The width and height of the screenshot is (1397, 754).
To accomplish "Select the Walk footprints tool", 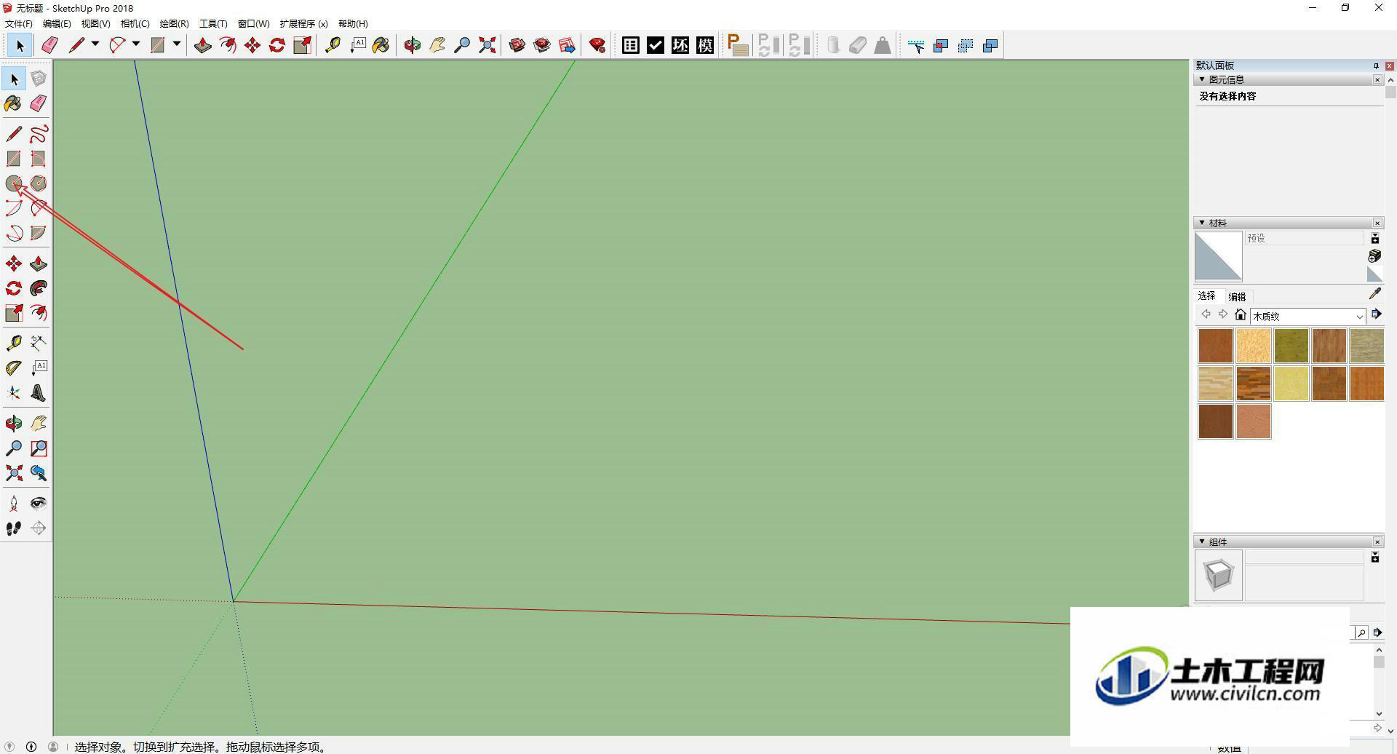I will (x=14, y=528).
